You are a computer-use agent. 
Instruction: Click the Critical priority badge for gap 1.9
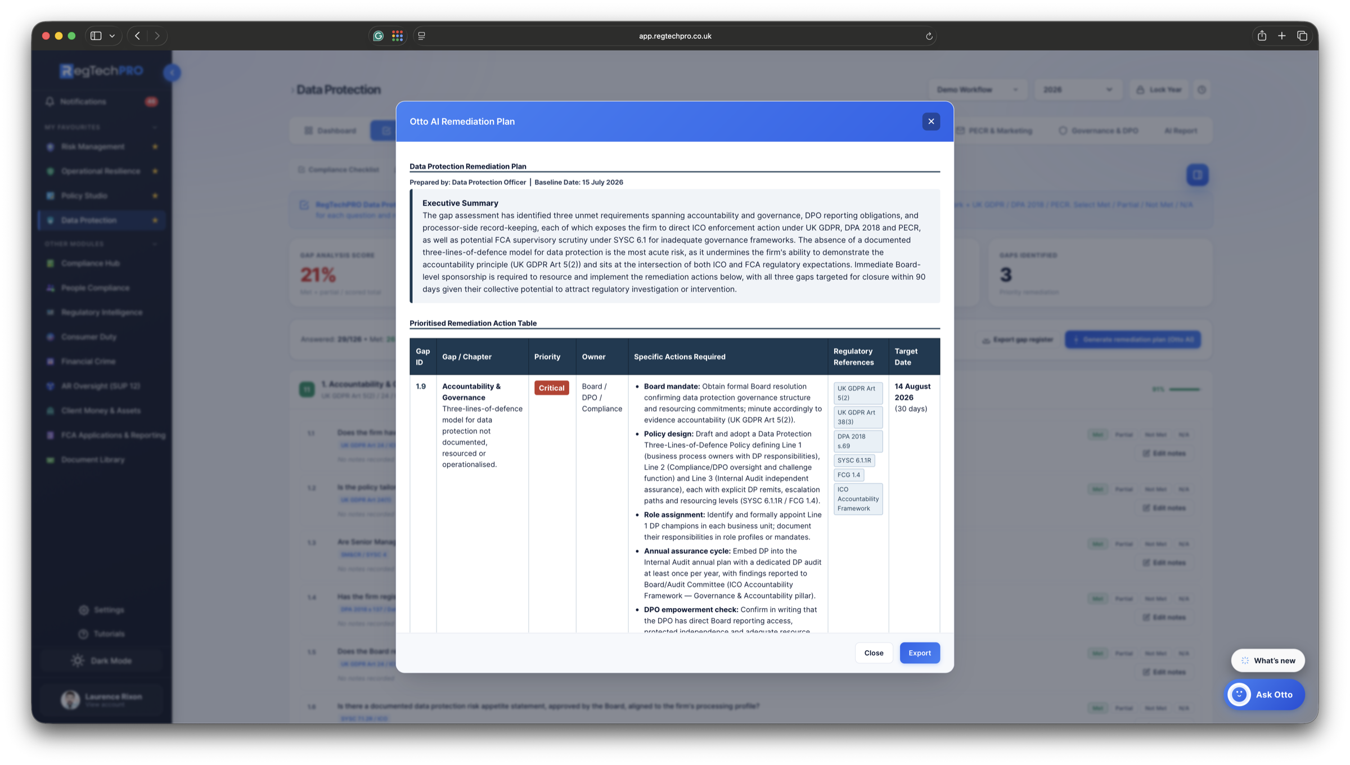(551, 388)
